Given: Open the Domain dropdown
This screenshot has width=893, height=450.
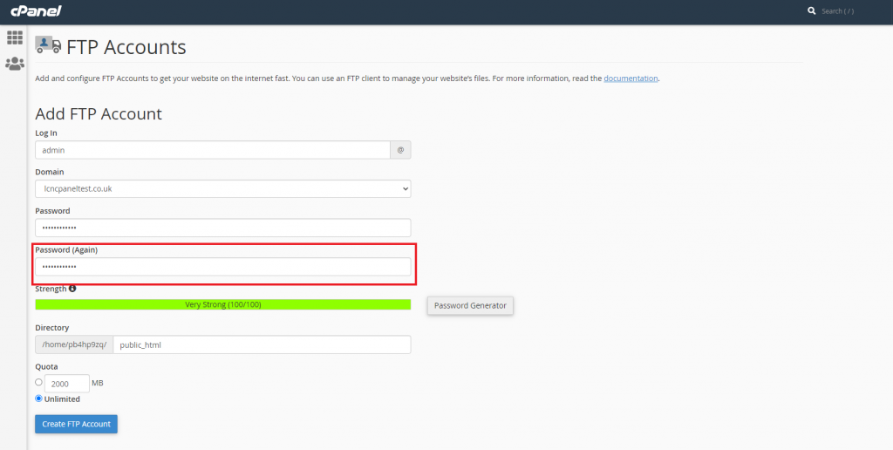Looking at the screenshot, I should (222, 188).
